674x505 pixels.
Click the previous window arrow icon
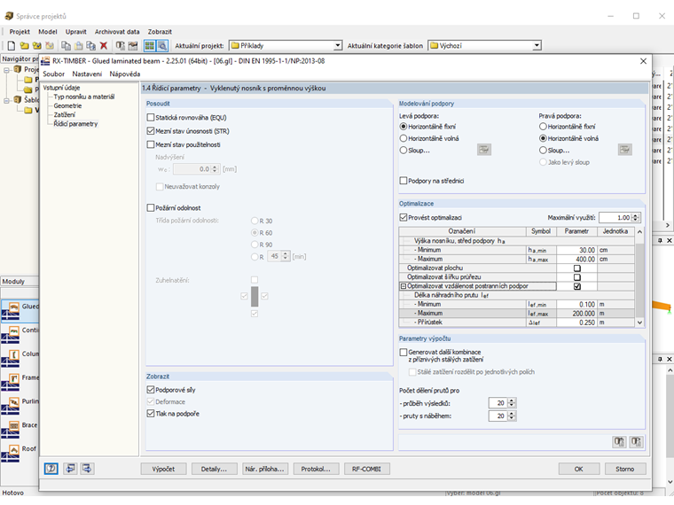[70, 469]
